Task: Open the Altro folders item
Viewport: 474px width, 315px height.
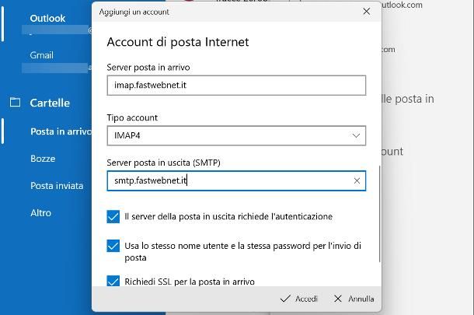Action: 40,212
